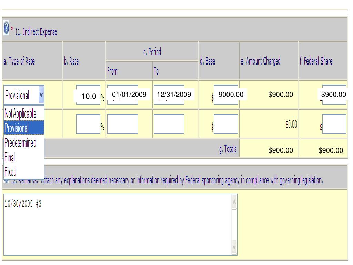Click the Federal Share total $900.00

(331, 150)
